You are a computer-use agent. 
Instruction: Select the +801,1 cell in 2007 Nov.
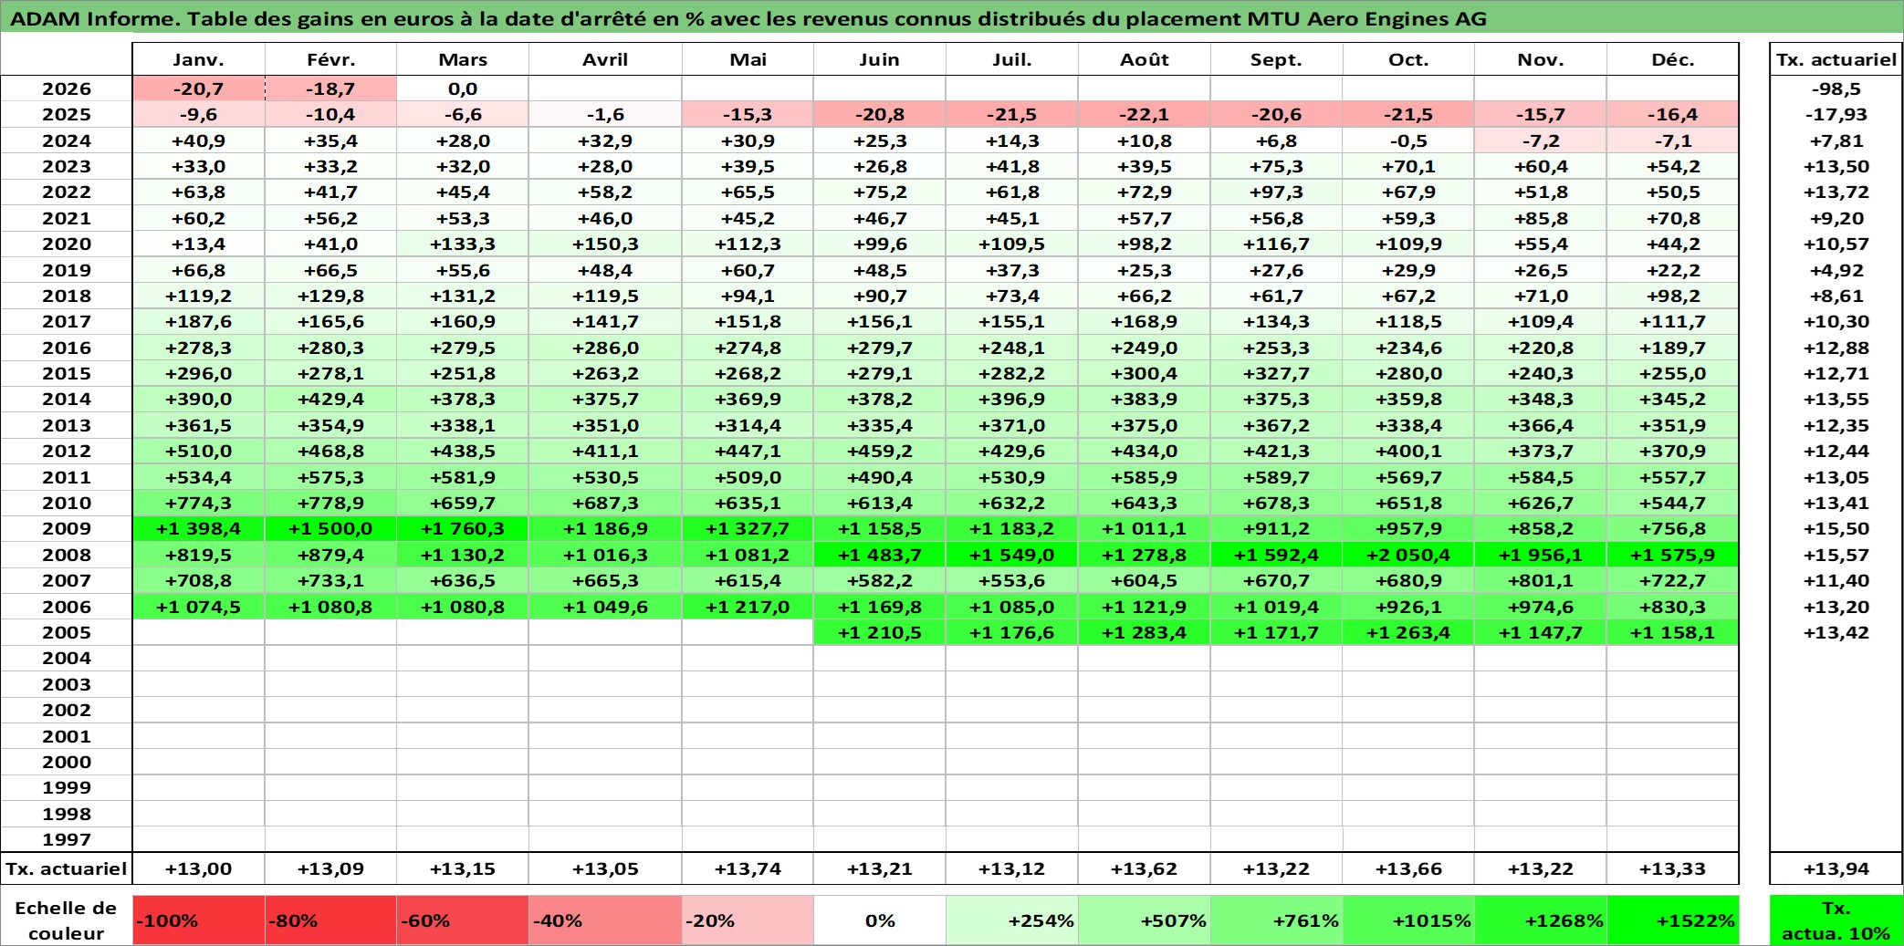click(x=1541, y=580)
